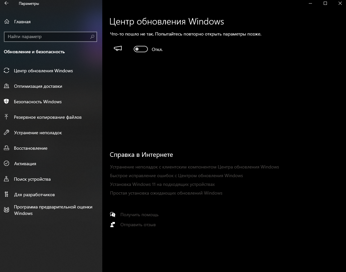Go to Оптимизация доставки
Screen dimensions: 346x272
(38, 86)
